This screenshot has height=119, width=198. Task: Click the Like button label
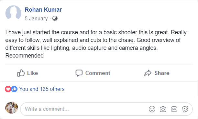(33, 73)
